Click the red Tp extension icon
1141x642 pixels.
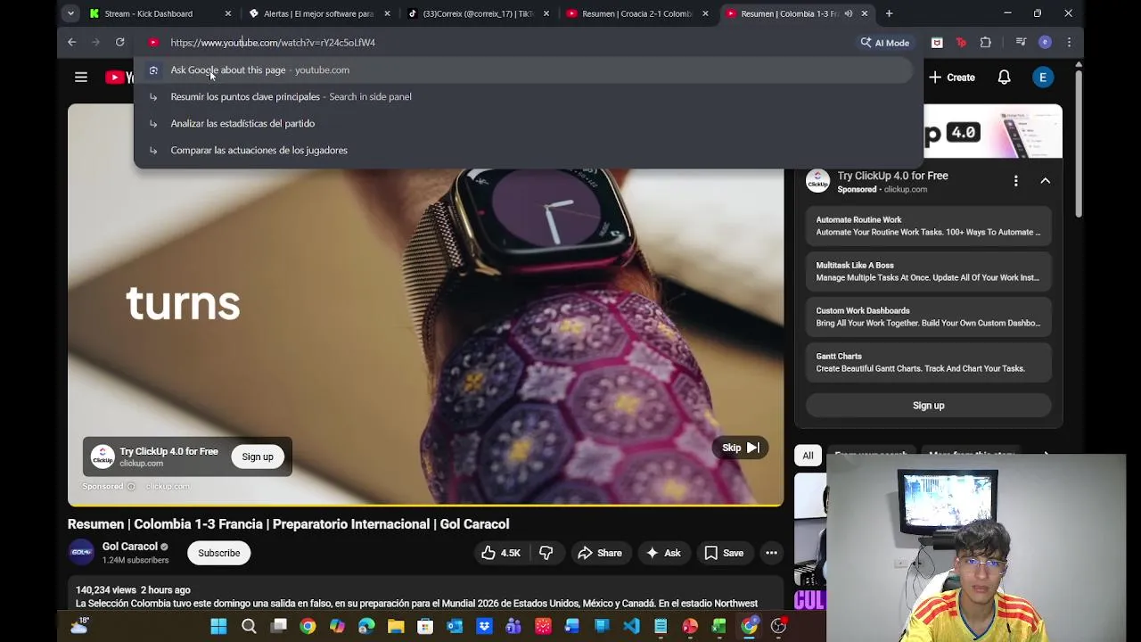961,42
